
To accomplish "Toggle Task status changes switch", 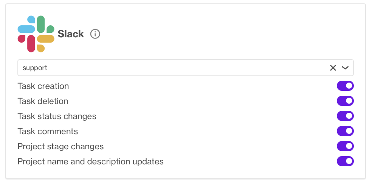I will pyautogui.click(x=345, y=116).
